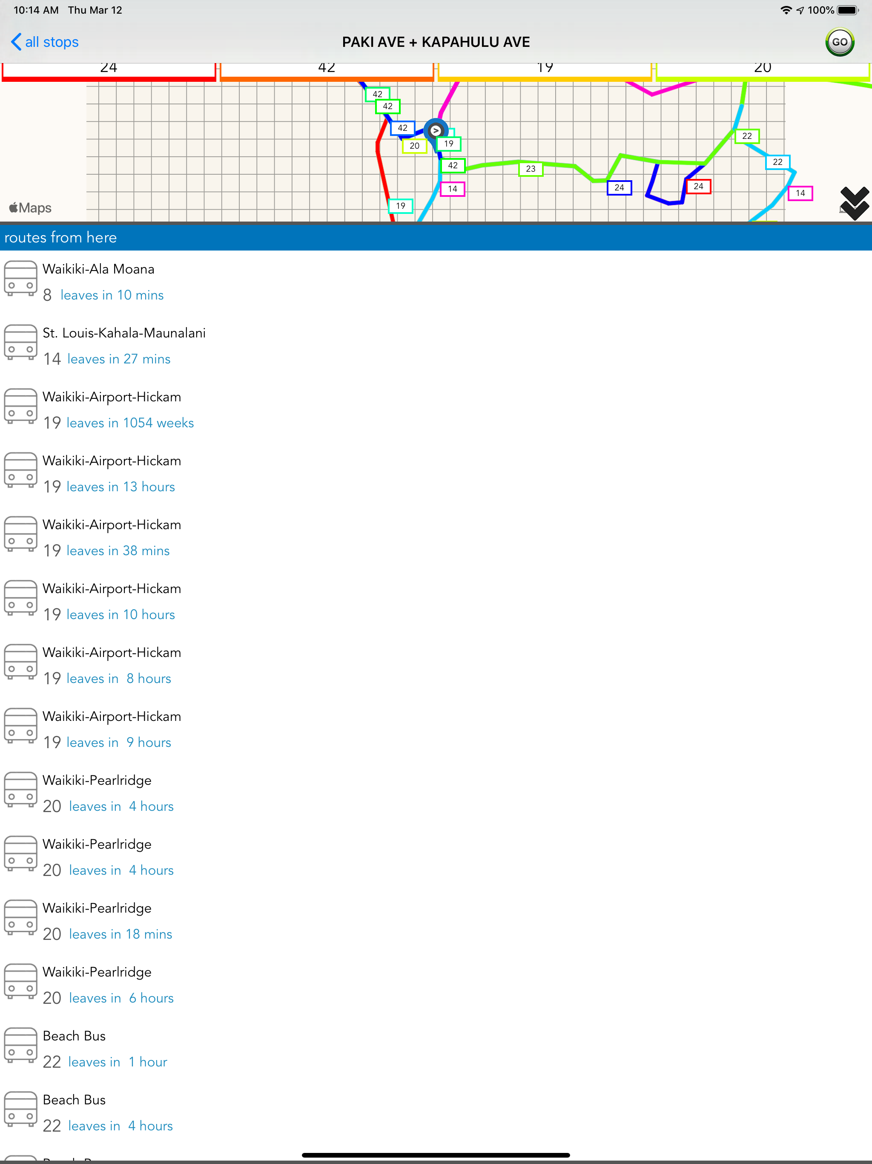Open 'leaves in 10 mins' for route 8
This screenshot has width=872, height=1164.
[x=112, y=295]
